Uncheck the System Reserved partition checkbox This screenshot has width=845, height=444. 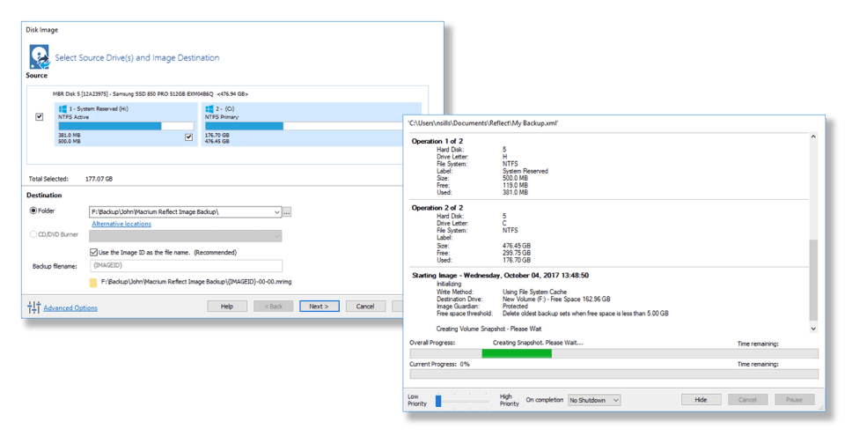click(x=187, y=137)
